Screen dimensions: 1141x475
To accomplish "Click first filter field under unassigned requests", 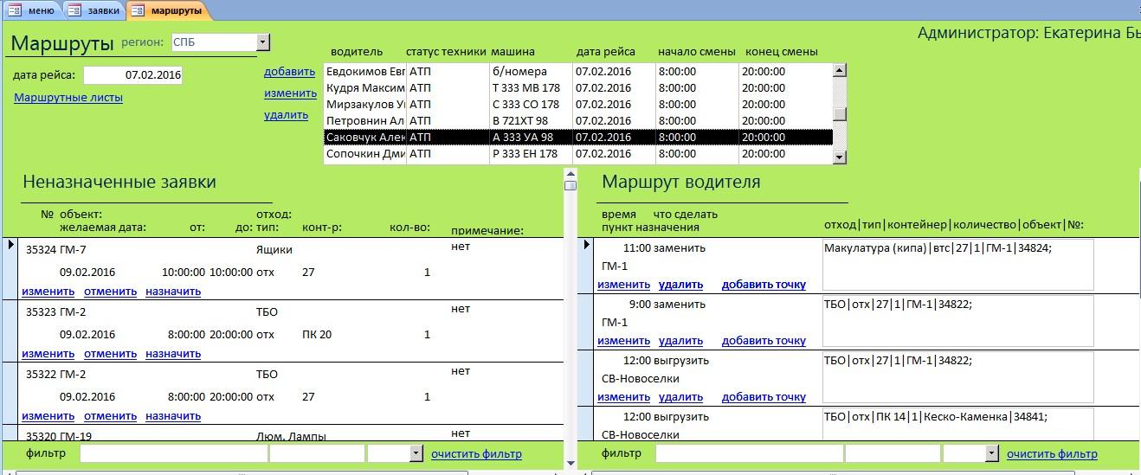I will click(173, 453).
